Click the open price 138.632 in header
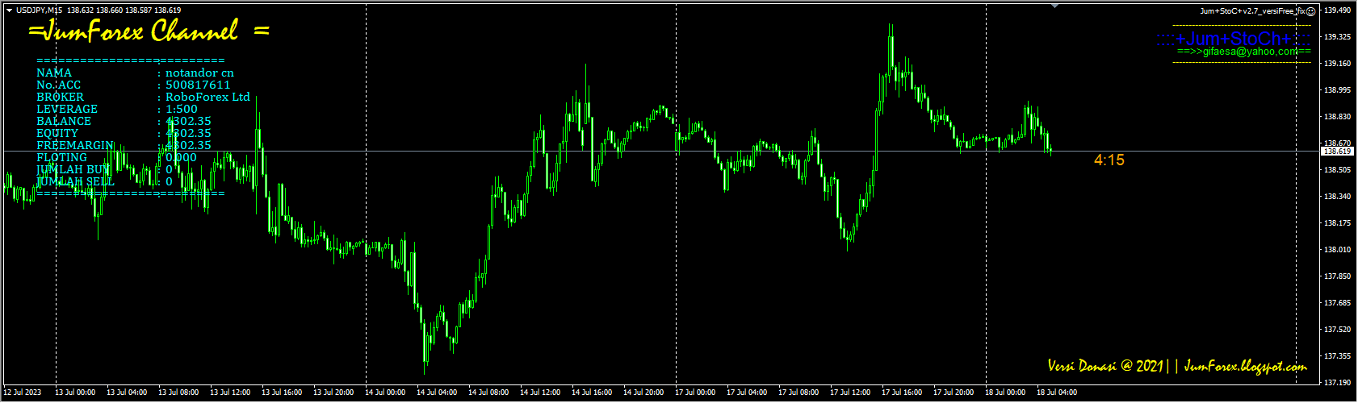The image size is (1358, 403). [80, 10]
